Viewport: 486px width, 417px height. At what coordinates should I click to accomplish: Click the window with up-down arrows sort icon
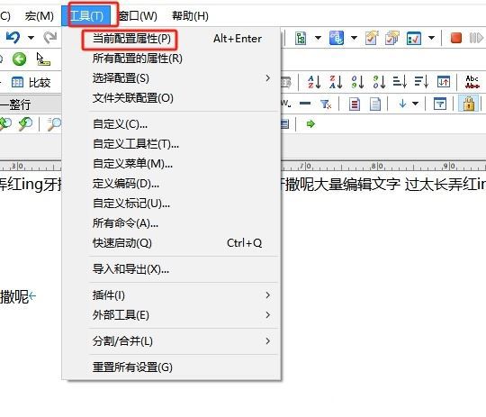pyautogui.click(x=444, y=82)
